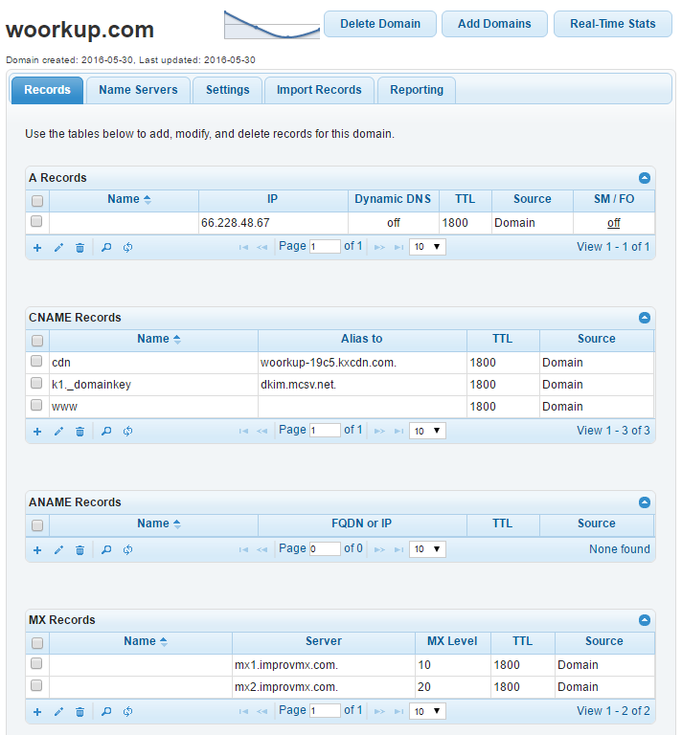Open rows-per-page dropdown in A Records
The image size is (682, 735).
pyautogui.click(x=427, y=247)
